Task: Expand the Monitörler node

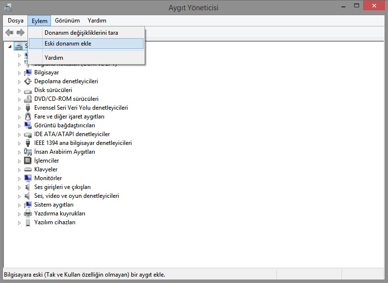Action: tap(19, 179)
